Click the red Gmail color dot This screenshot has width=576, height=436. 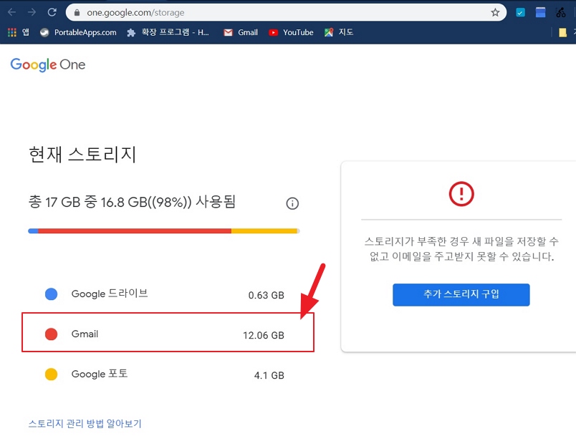(51, 334)
